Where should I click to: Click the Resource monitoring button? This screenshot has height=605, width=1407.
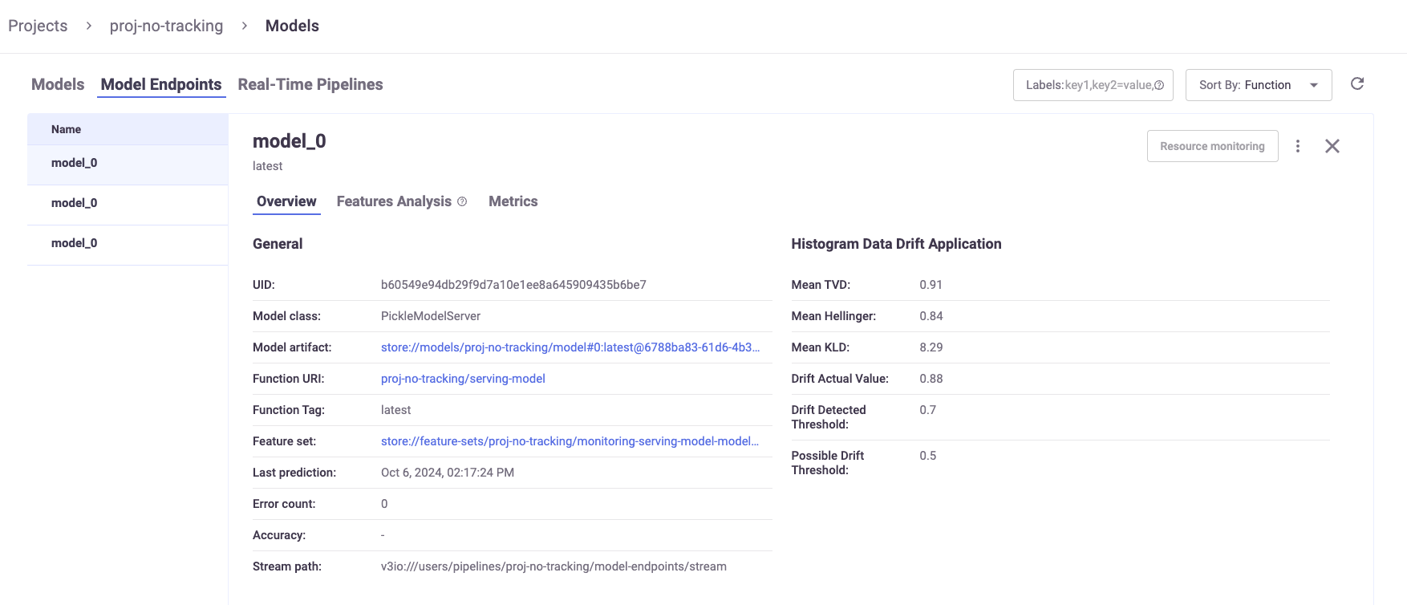pyautogui.click(x=1212, y=146)
